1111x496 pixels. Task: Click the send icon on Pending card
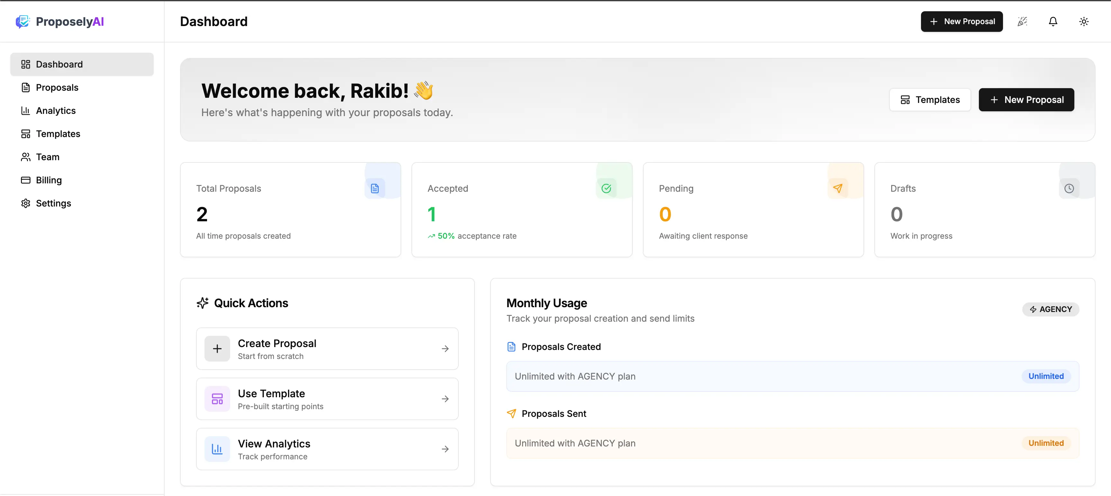tap(838, 188)
